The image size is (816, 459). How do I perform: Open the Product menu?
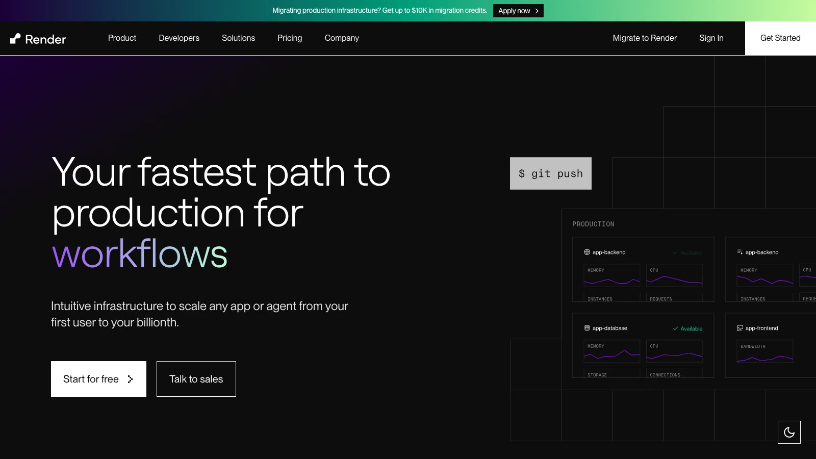click(x=122, y=38)
